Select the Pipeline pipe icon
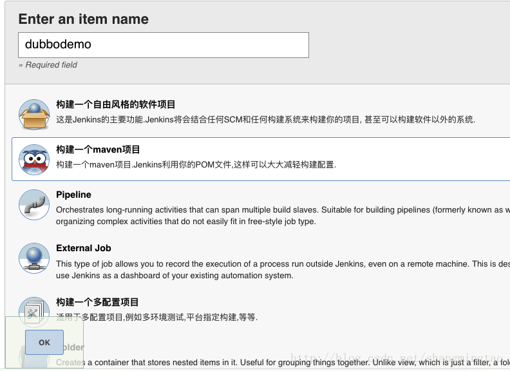Screen dimensions: 510x371 34,205
